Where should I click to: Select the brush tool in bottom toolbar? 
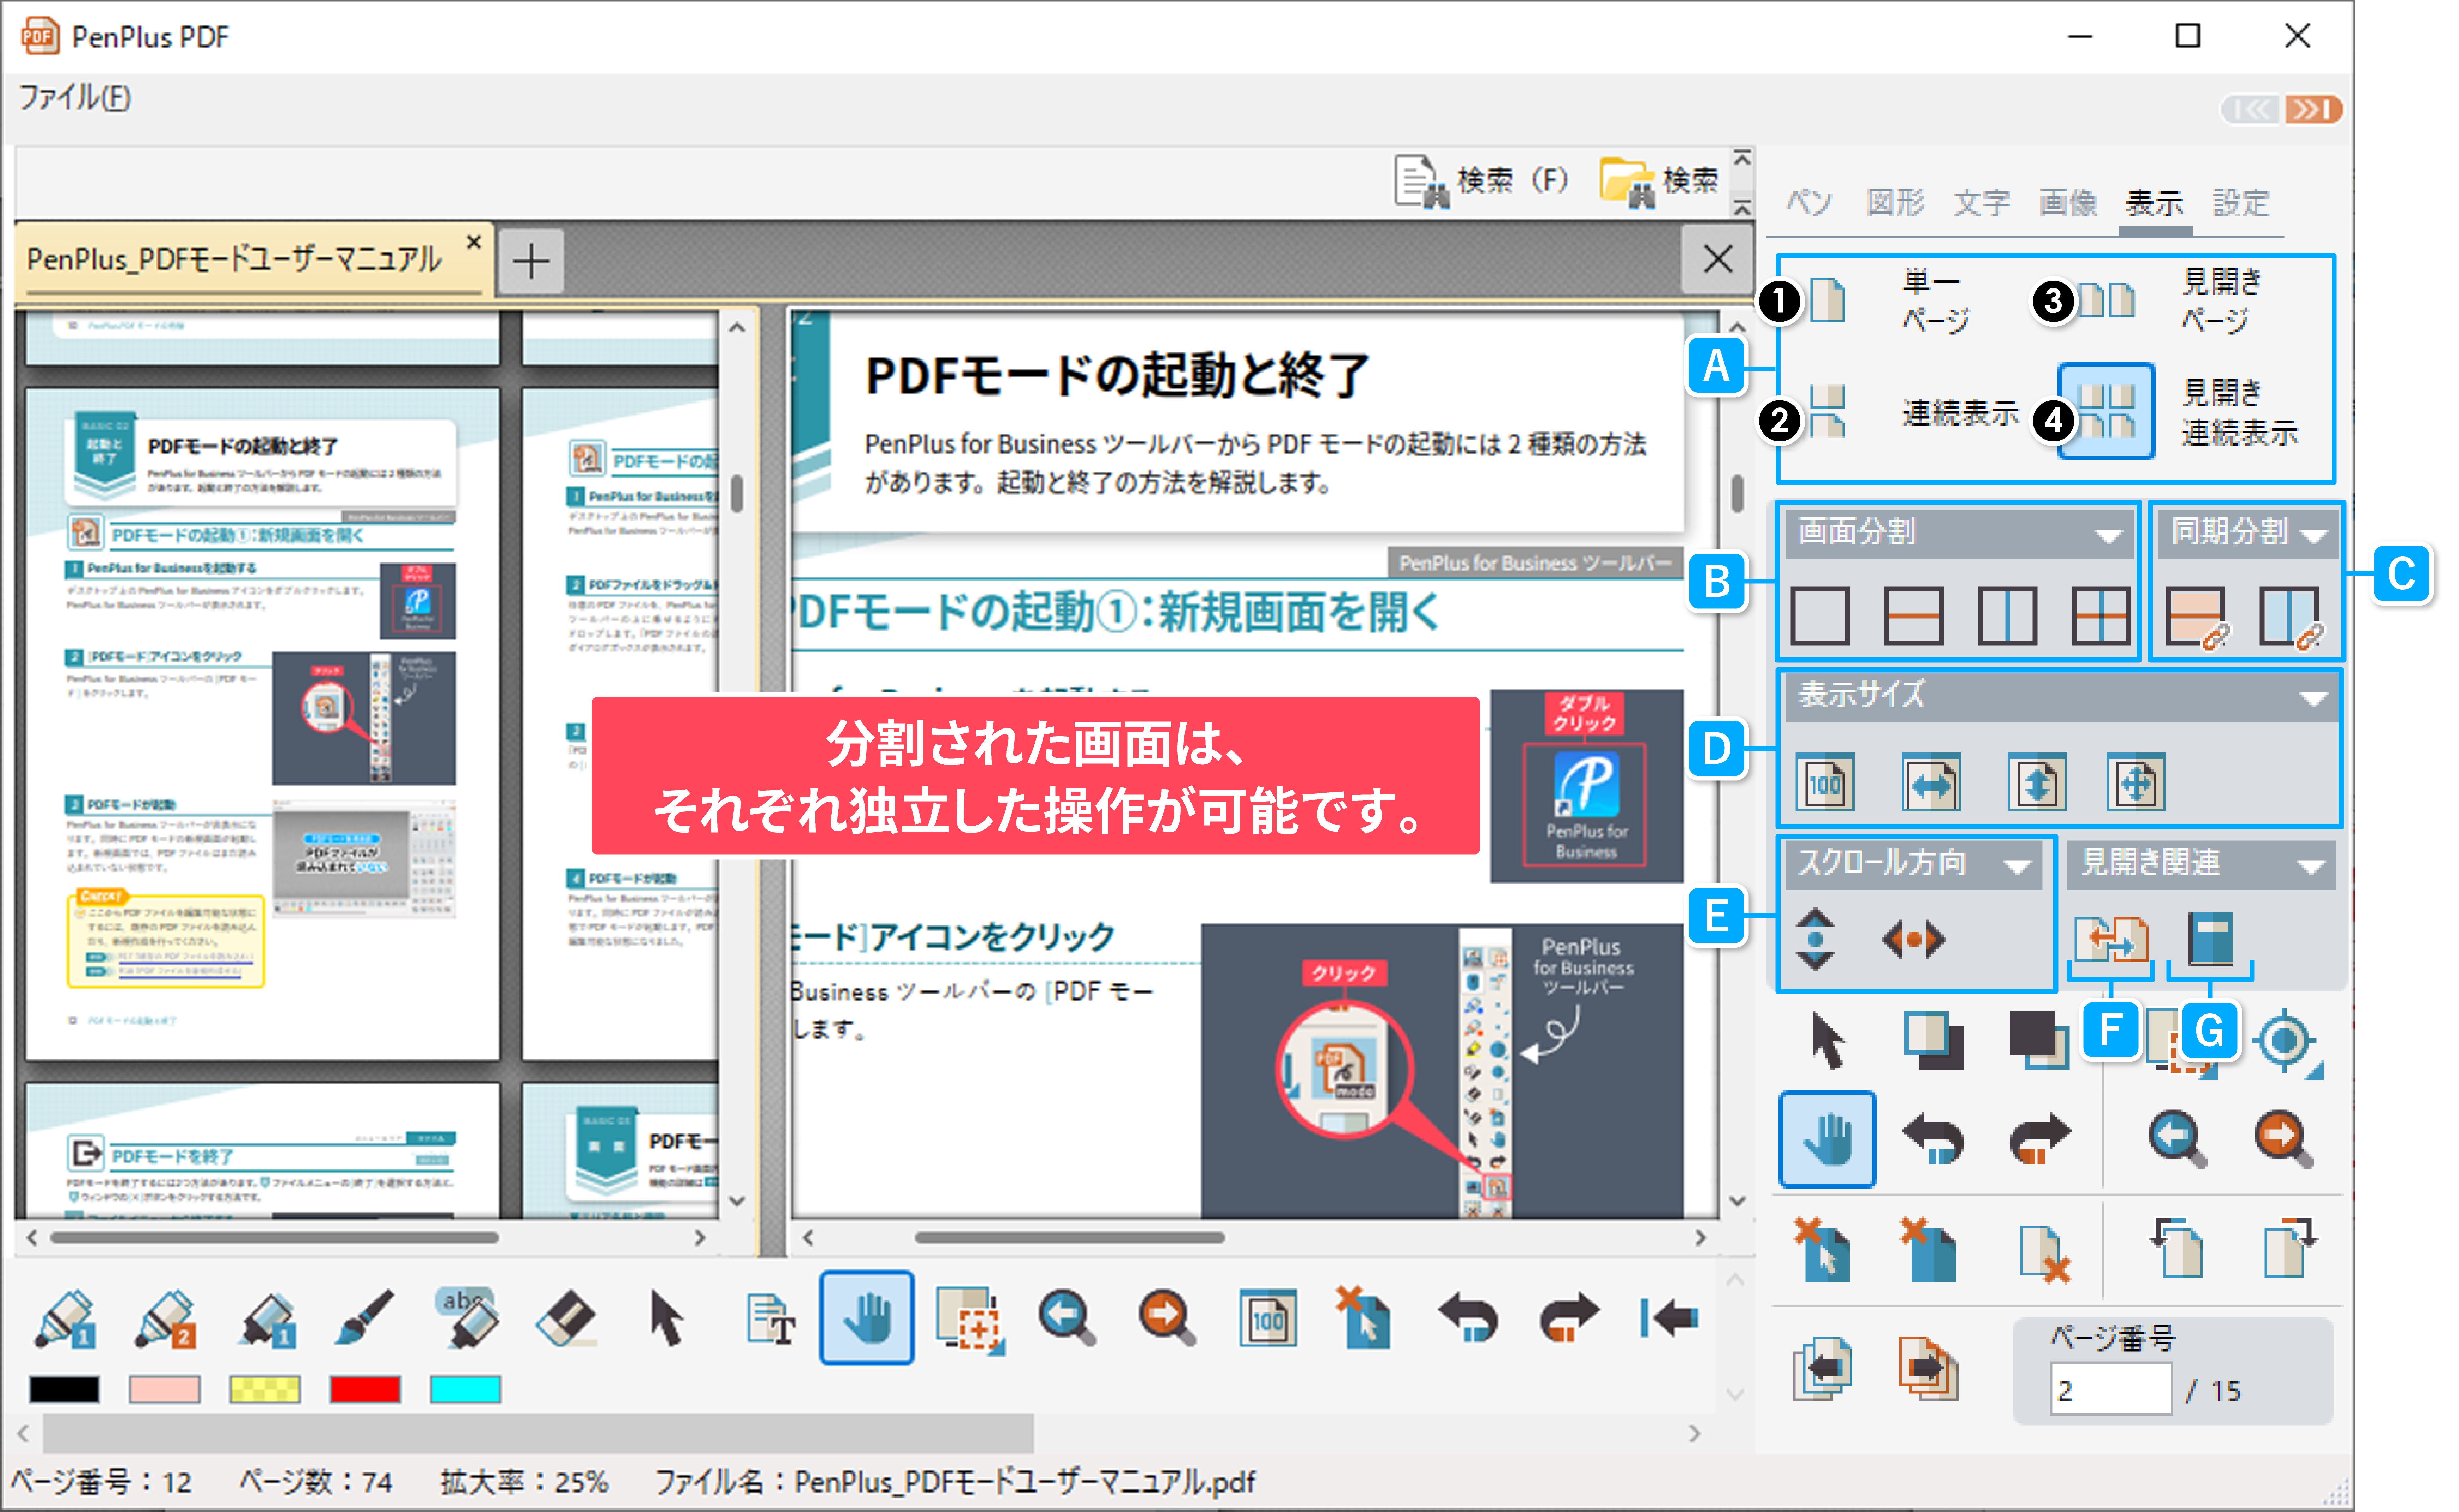coord(364,1318)
